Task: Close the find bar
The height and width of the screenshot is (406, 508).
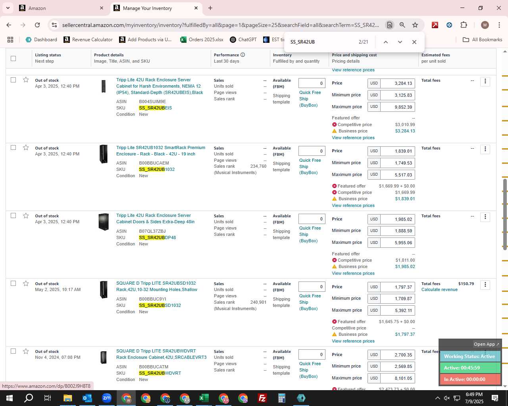Action: [x=414, y=42]
